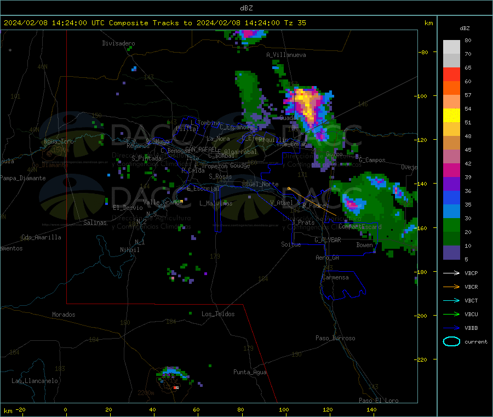493x417 pixels.
Task: Click the Soitue map label
Action: pos(291,244)
